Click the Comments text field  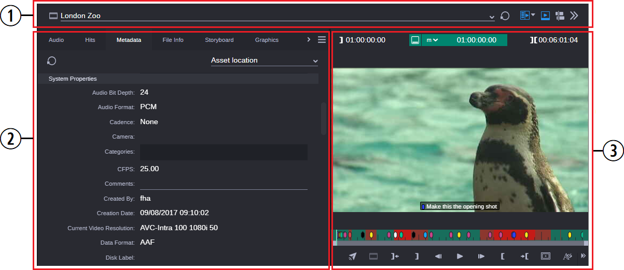[x=224, y=184]
